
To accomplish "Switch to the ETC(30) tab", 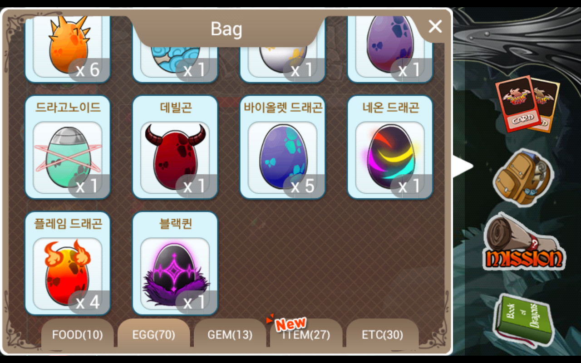I will point(383,335).
